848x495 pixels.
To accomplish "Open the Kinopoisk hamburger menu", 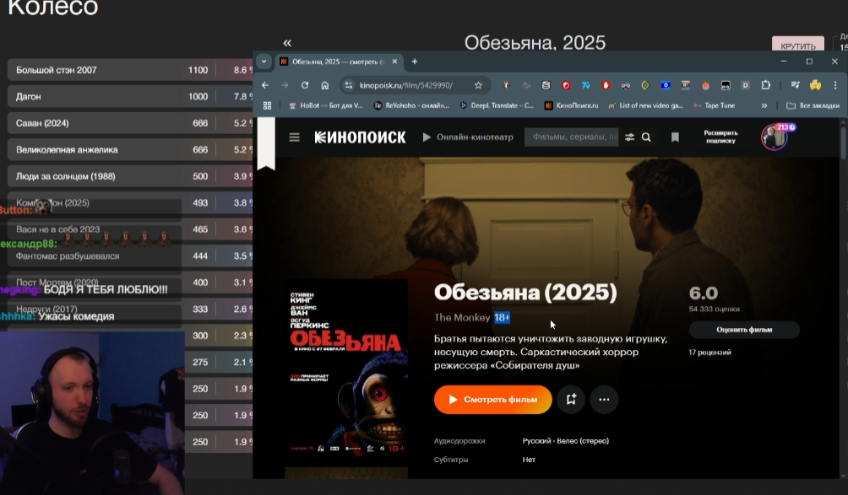I will [294, 137].
